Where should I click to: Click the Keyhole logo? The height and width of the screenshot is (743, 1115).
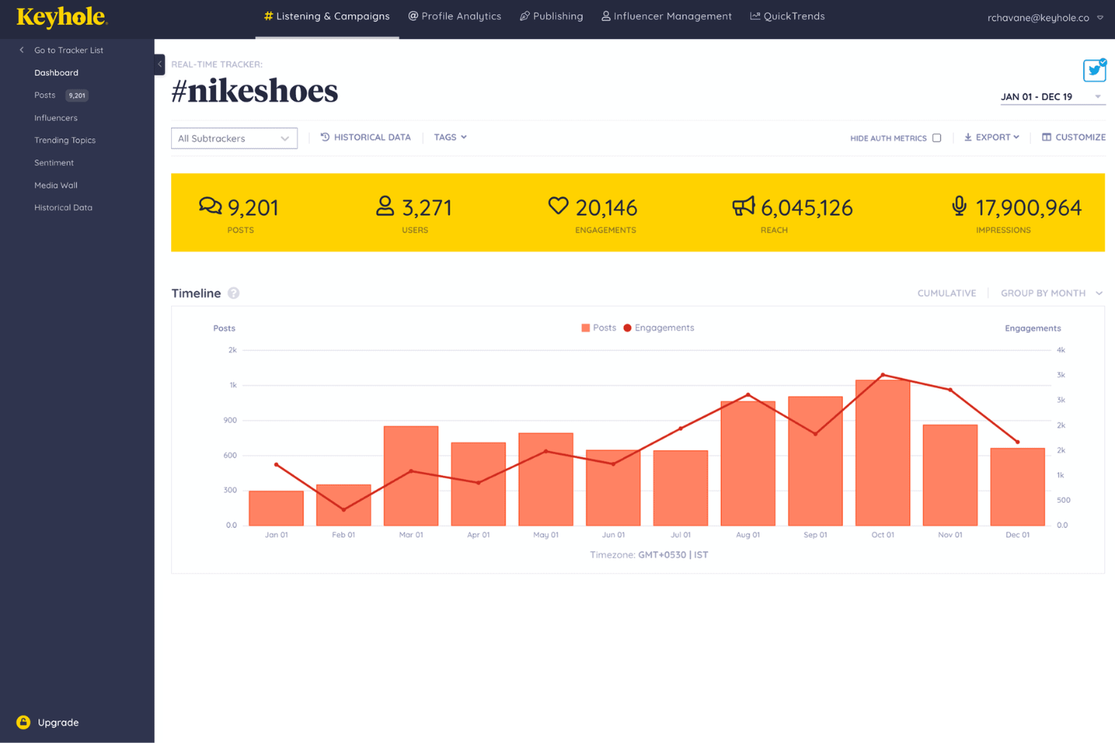click(62, 17)
